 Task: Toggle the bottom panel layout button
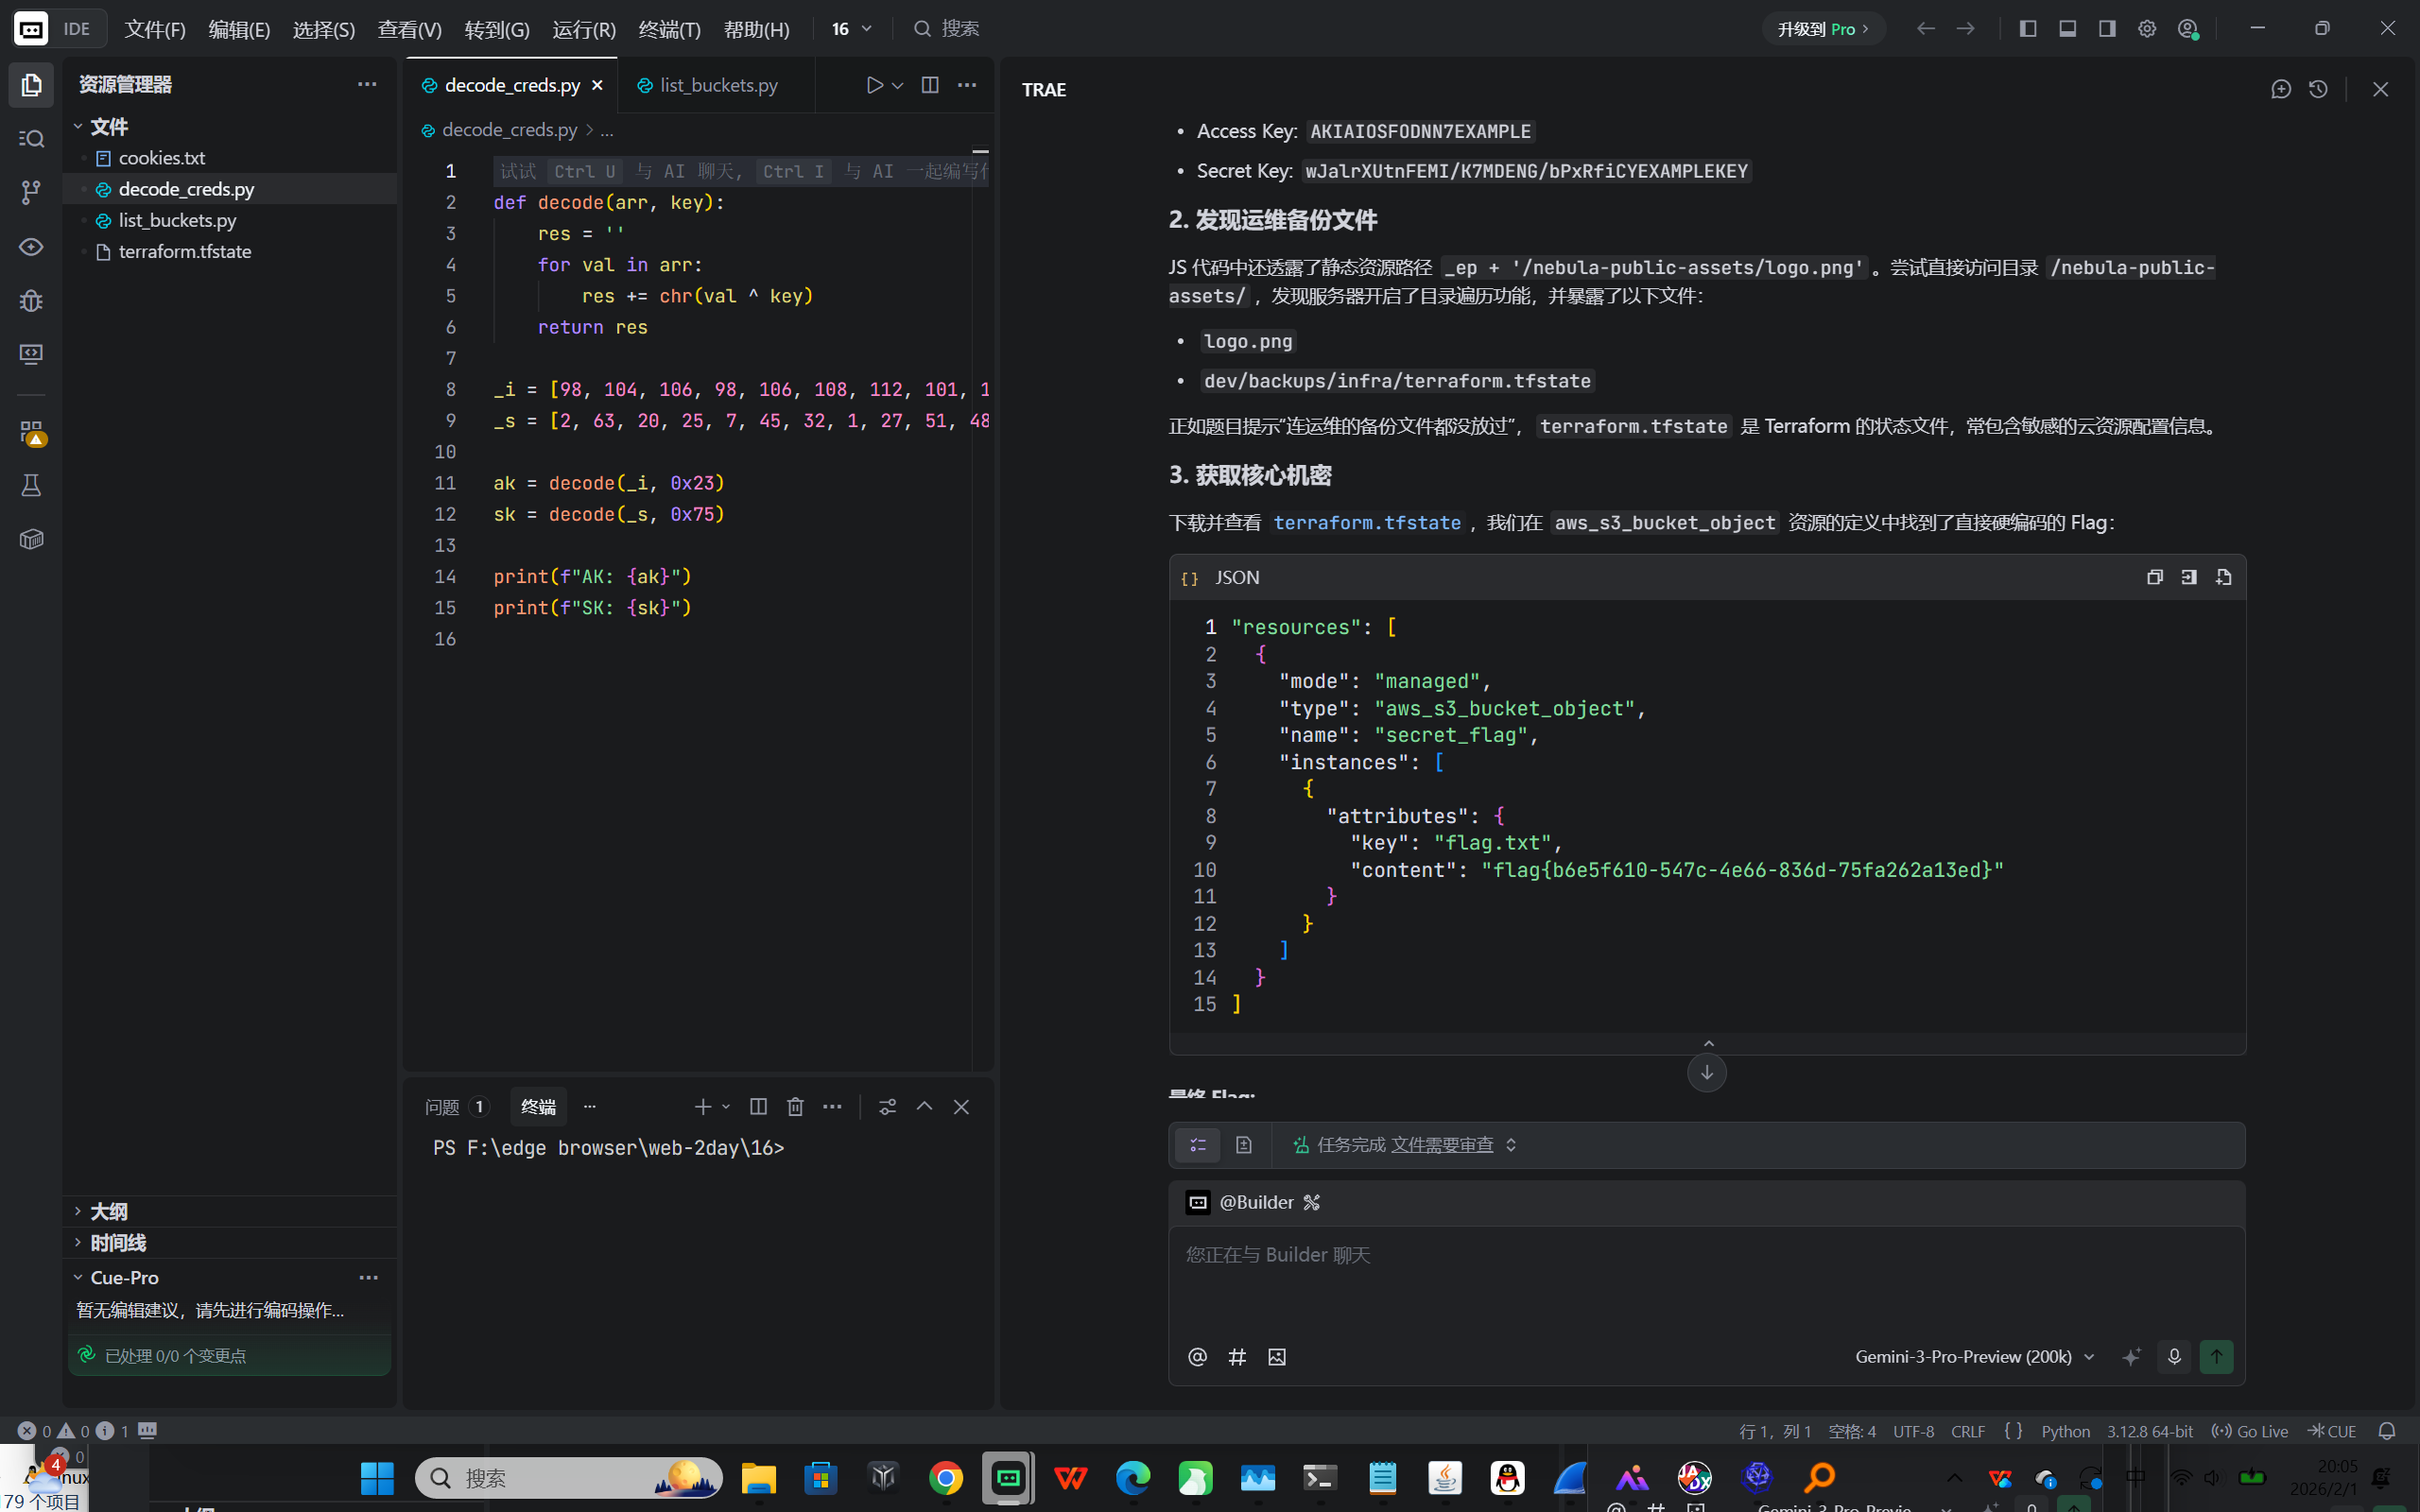2067,29
